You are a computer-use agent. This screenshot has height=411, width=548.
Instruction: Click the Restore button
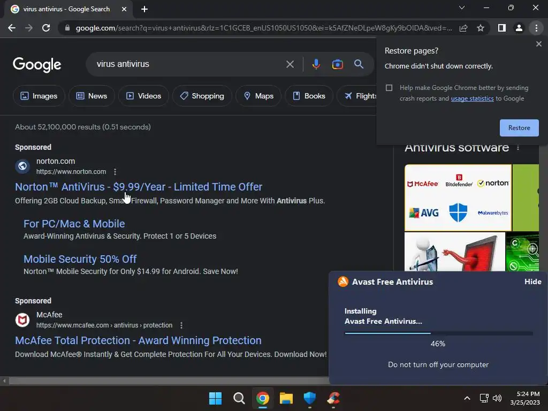click(x=519, y=128)
